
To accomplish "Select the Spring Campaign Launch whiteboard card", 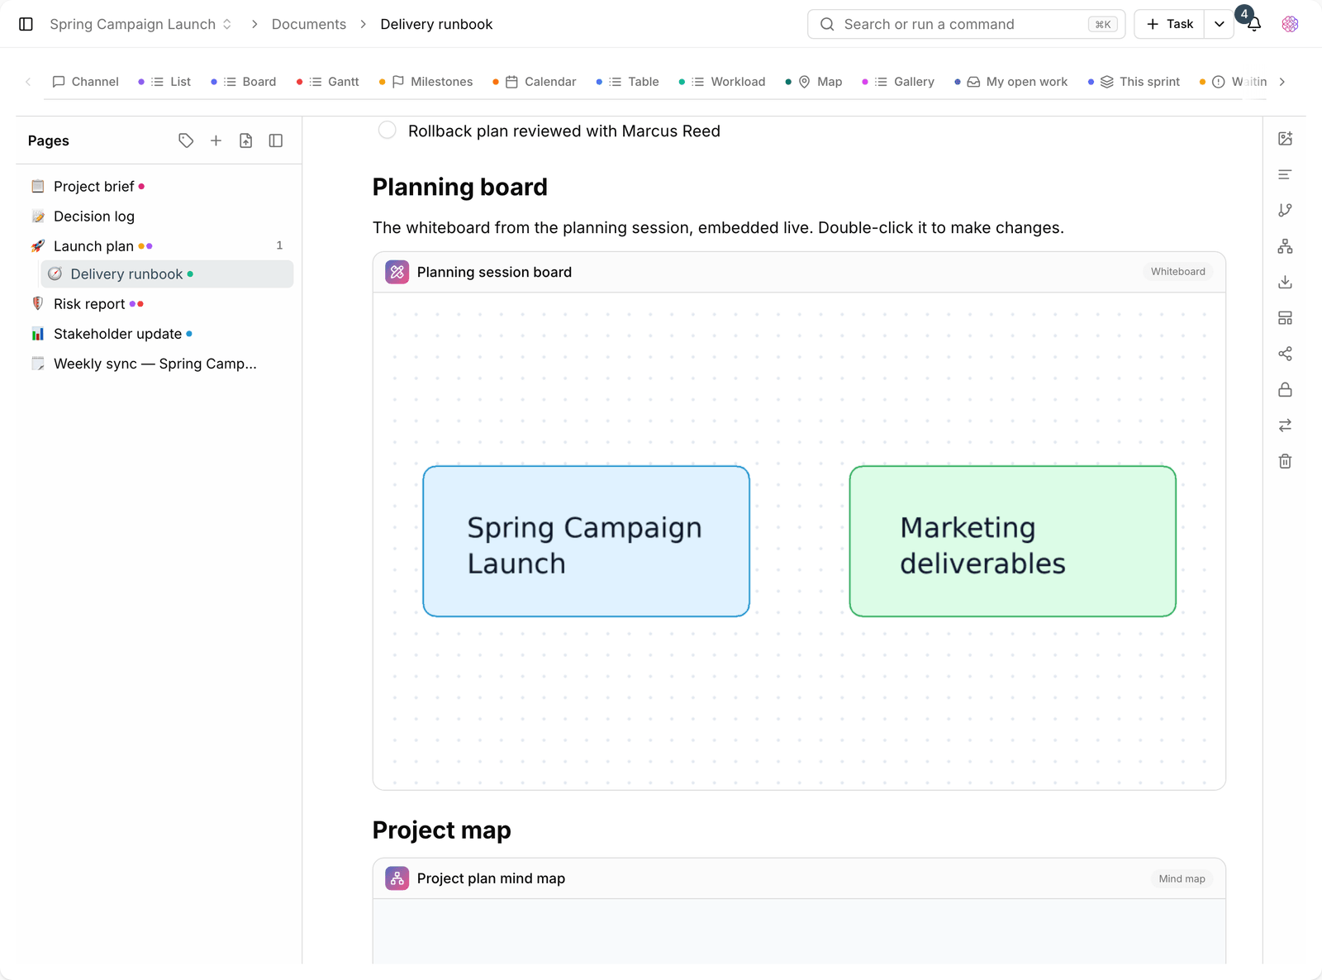I will point(586,541).
